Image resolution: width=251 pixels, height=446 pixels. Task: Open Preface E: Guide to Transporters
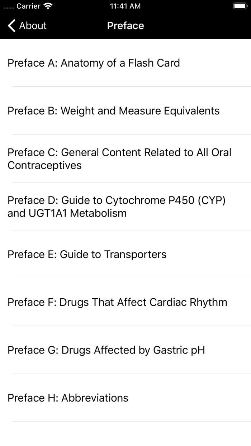(x=87, y=255)
